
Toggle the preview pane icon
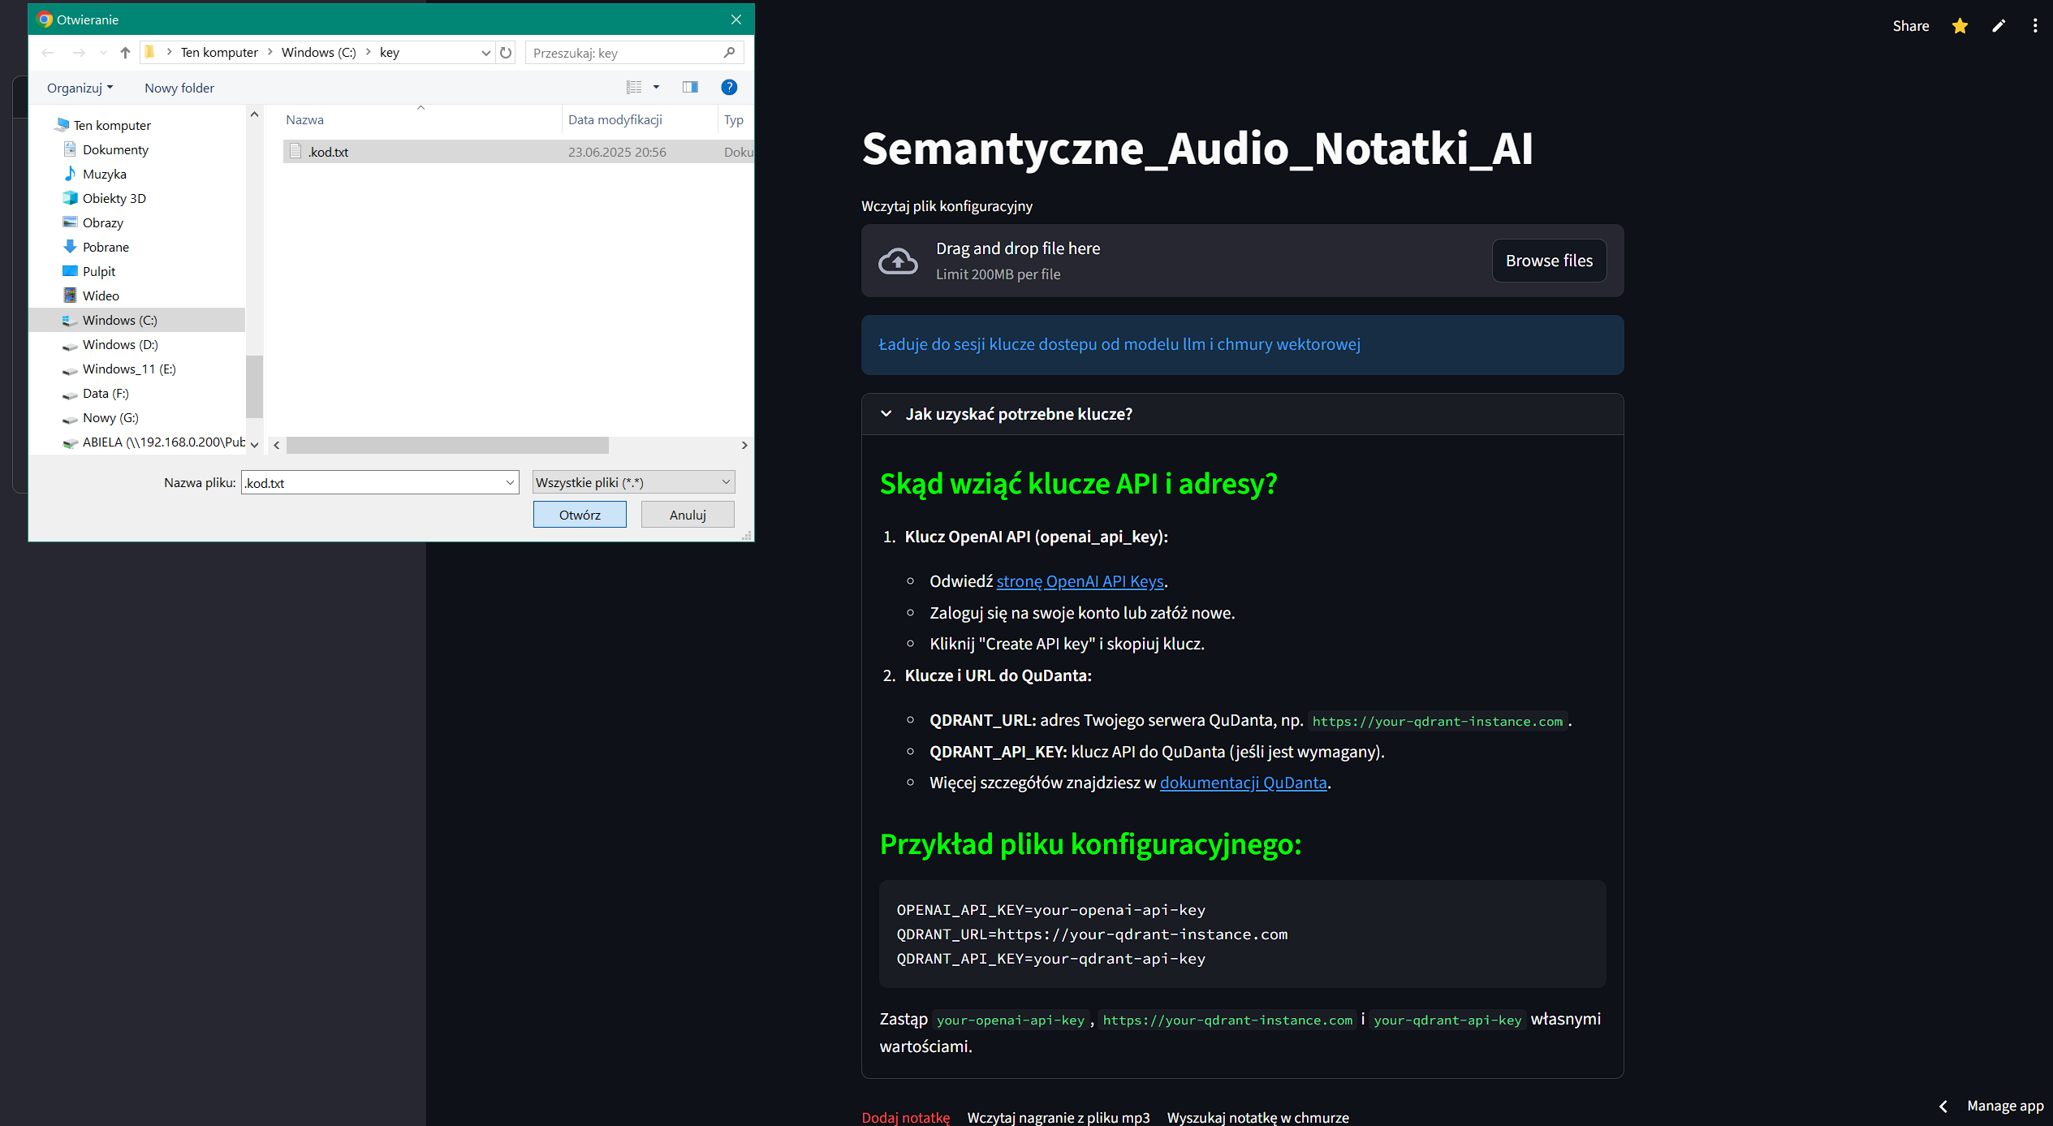[x=690, y=88]
